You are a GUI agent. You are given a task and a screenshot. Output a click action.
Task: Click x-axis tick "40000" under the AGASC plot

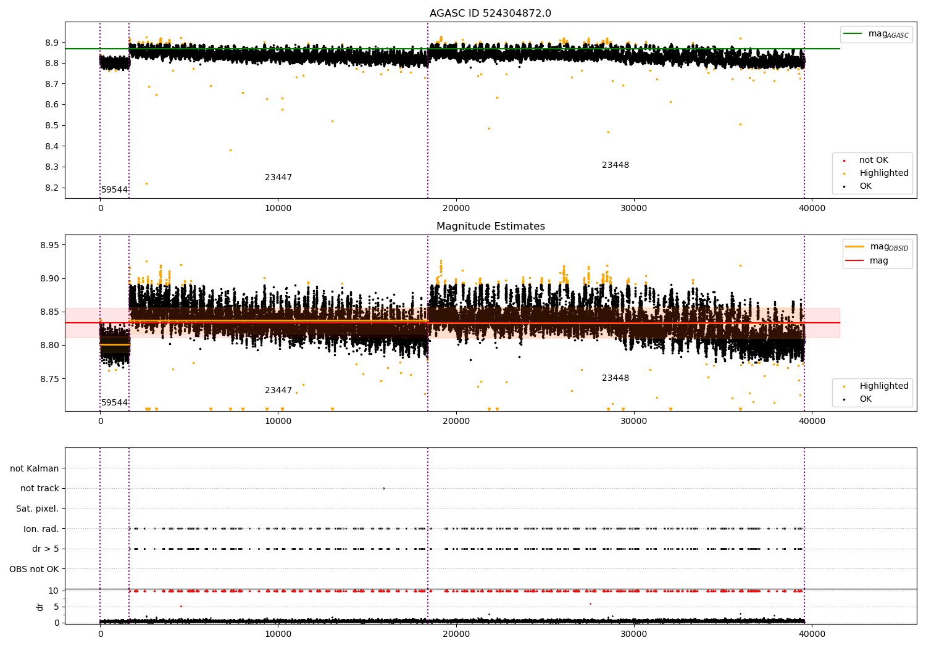coord(812,209)
